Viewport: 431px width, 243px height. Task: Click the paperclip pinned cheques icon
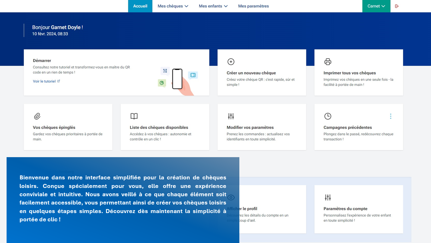37,116
